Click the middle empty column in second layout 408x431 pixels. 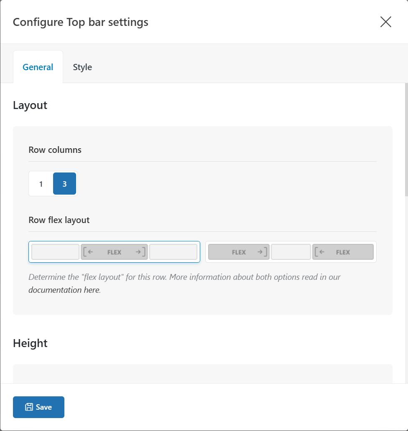(x=291, y=252)
